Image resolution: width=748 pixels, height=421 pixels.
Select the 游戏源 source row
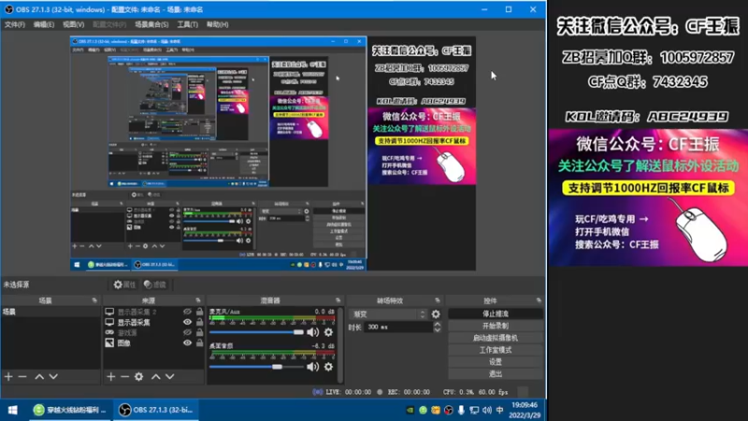pyautogui.click(x=153, y=332)
